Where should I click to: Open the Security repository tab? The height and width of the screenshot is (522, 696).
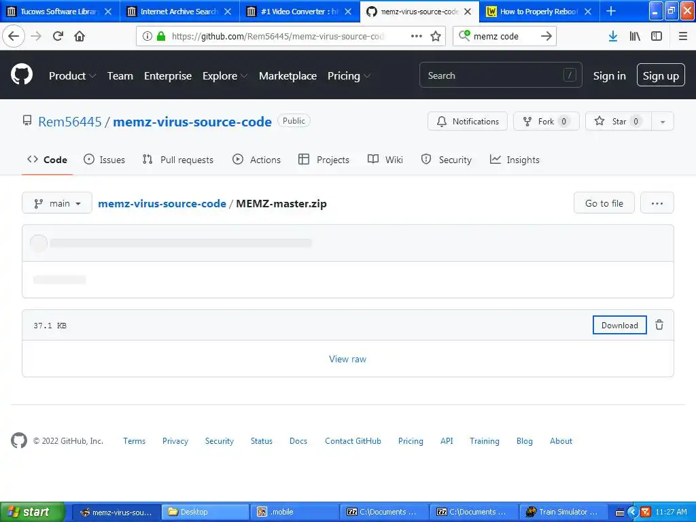[x=446, y=160]
